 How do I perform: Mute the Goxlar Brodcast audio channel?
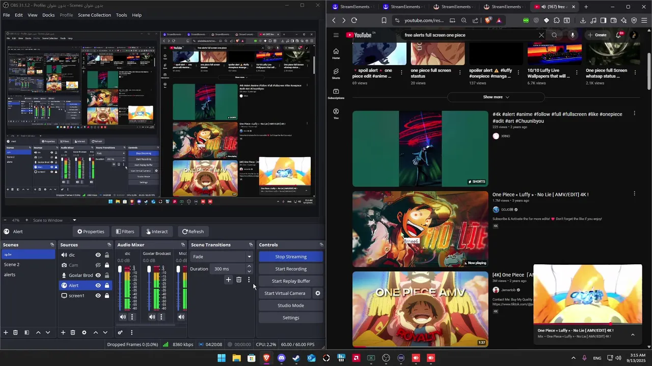coord(152,317)
